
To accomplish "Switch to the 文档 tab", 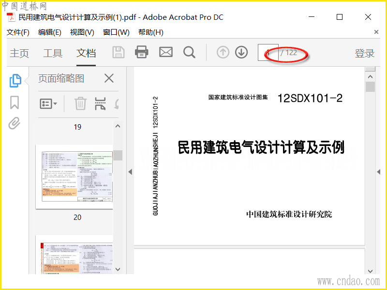I will [86, 53].
